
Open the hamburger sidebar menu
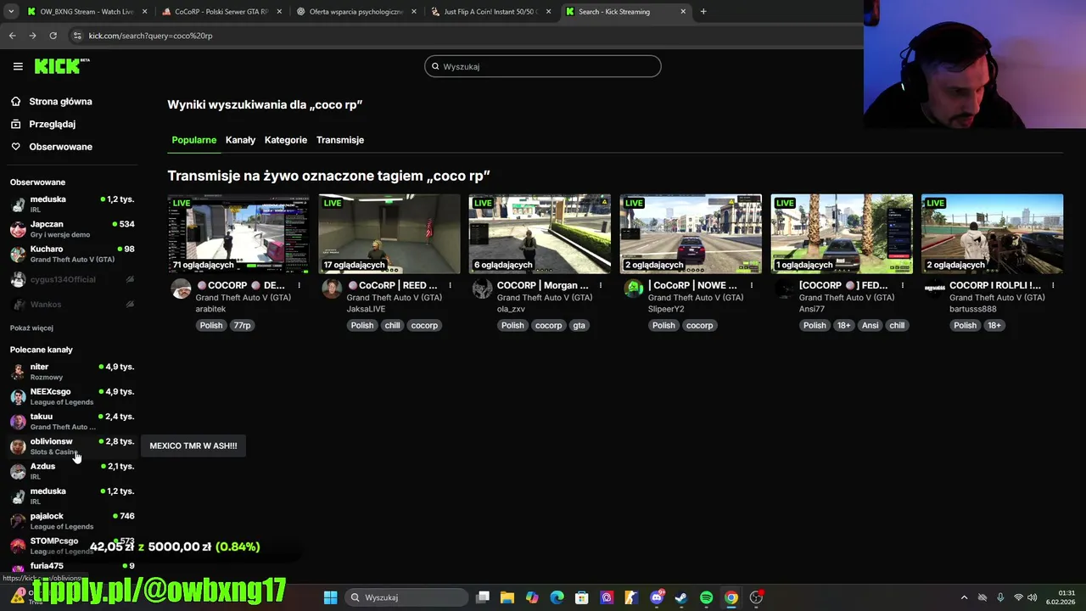(x=18, y=66)
